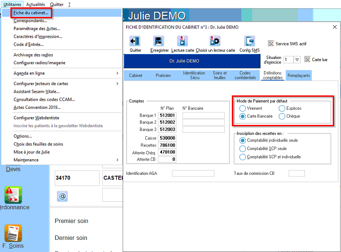
Task: Click Choisir un lecteur carte icon
Action: pyautogui.click(x=215, y=41)
